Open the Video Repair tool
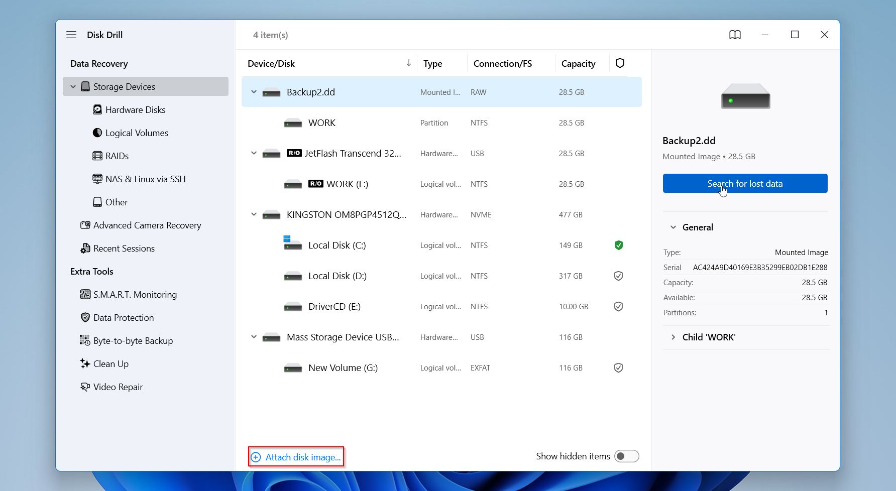This screenshot has height=491, width=896. (x=111, y=387)
